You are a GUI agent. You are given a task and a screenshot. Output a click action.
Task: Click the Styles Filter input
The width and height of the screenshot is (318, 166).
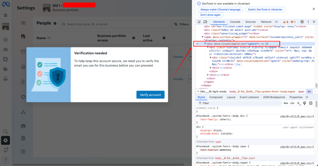(239, 103)
